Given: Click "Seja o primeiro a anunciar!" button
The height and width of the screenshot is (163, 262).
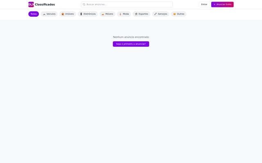Looking at the screenshot, I should [131, 44].
